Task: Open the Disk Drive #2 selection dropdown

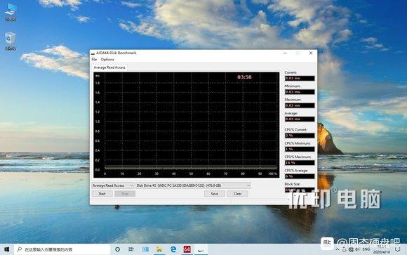Action: click(x=193, y=185)
